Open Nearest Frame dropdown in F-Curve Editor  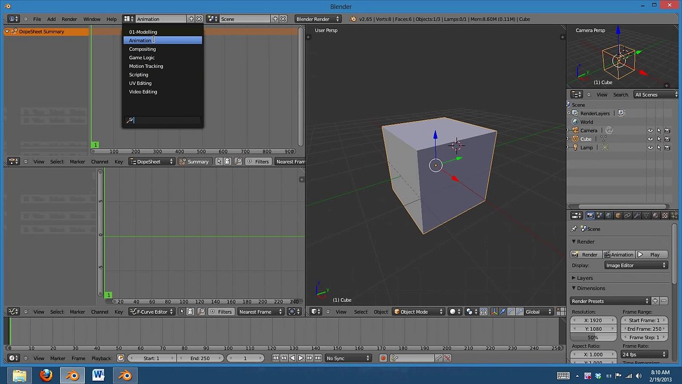pos(260,311)
